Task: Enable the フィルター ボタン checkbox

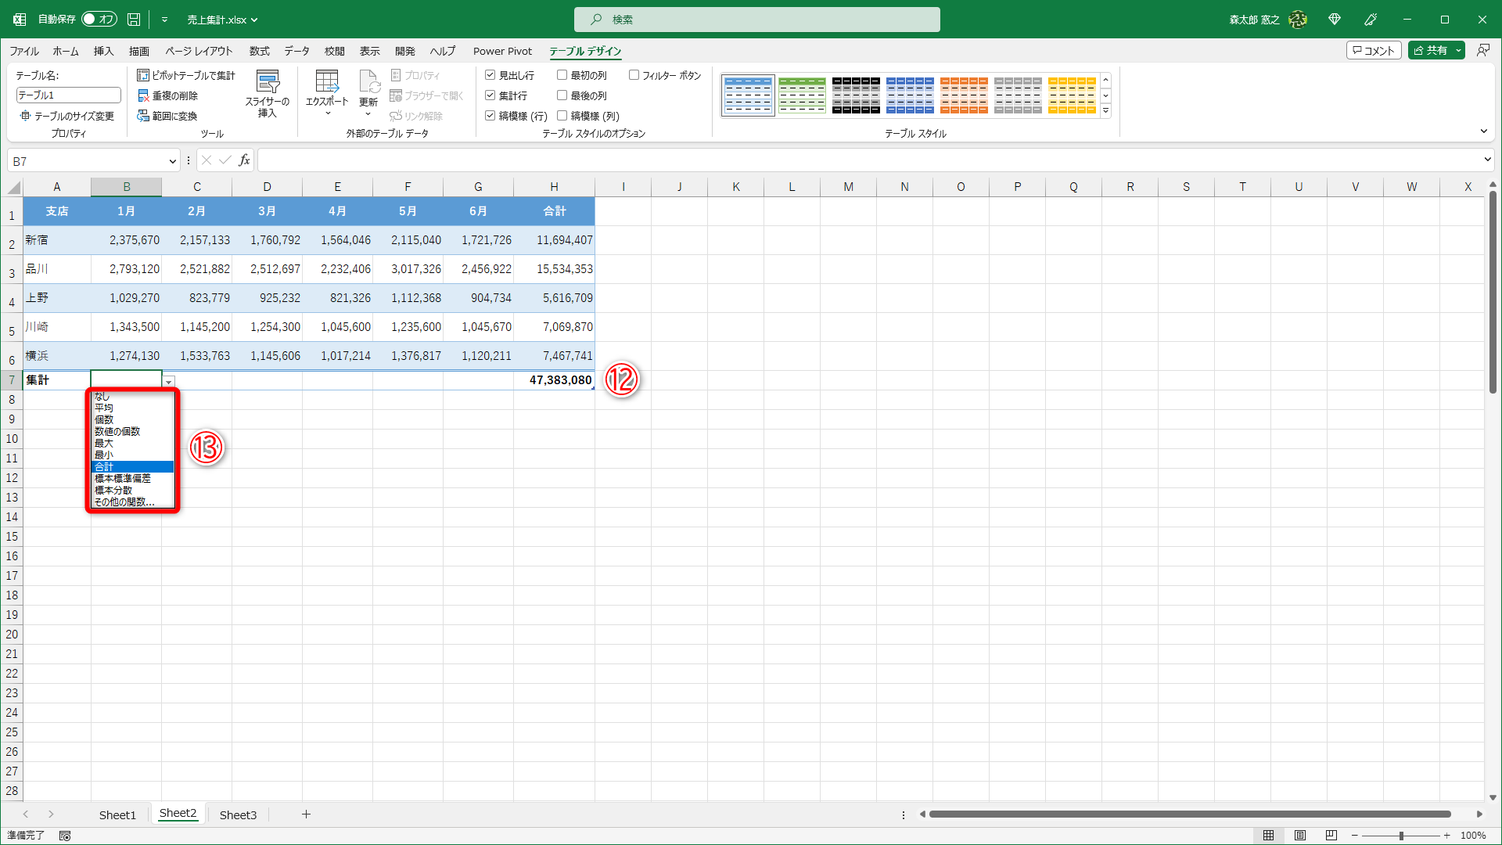Action: click(634, 75)
